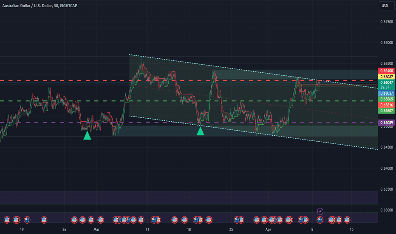Click the Apr label on time axis

268,229
